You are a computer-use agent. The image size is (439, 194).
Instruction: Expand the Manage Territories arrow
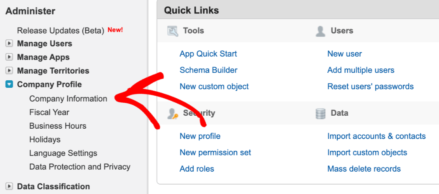[x=9, y=71]
